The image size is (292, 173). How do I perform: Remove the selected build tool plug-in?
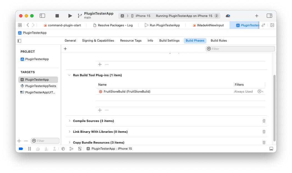[107, 110]
